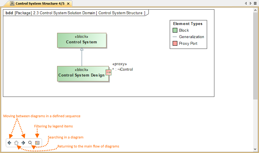Click the vertical scrollbar up arrow

(255, 10)
